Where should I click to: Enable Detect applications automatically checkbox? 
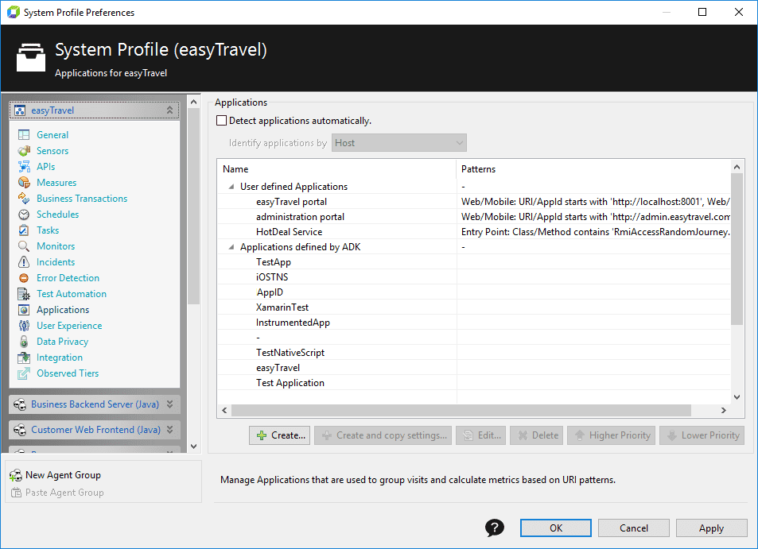click(221, 121)
